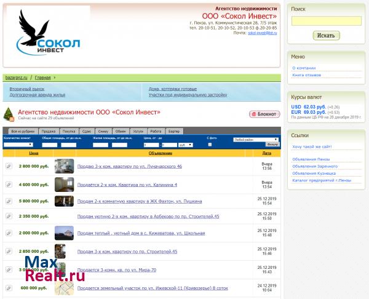Add the 2 000 000 руб. listing to notepad
Viewport: 369px width, 299px height.
pos(9,233)
